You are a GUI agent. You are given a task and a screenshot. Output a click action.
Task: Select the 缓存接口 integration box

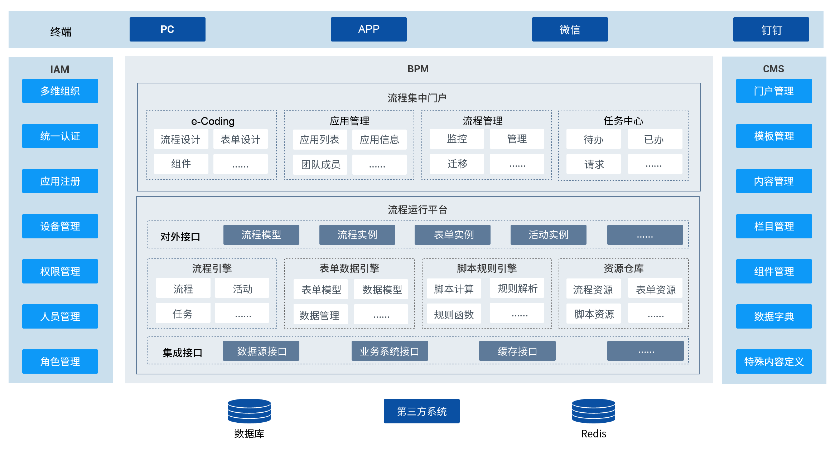[x=517, y=351]
